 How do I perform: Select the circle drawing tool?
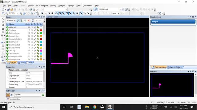click(2, 35)
